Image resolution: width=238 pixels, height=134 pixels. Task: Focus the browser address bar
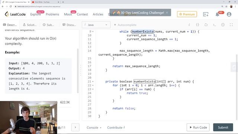117,6
